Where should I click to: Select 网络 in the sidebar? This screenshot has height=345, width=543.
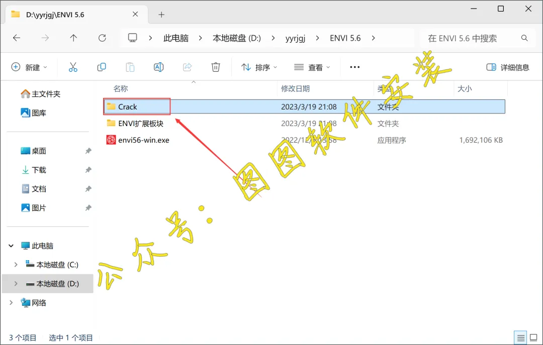[34, 303]
